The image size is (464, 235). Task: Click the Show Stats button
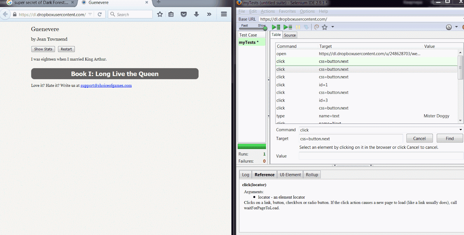click(x=43, y=49)
